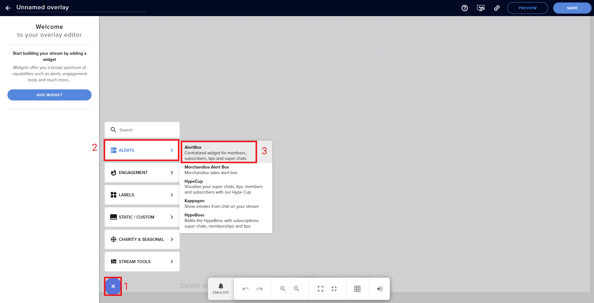Click the Emulate bell icon
The width and height of the screenshot is (594, 303).
[221, 286]
